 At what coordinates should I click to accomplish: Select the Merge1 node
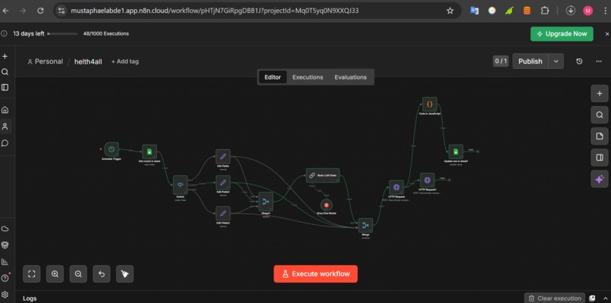[x=266, y=201]
